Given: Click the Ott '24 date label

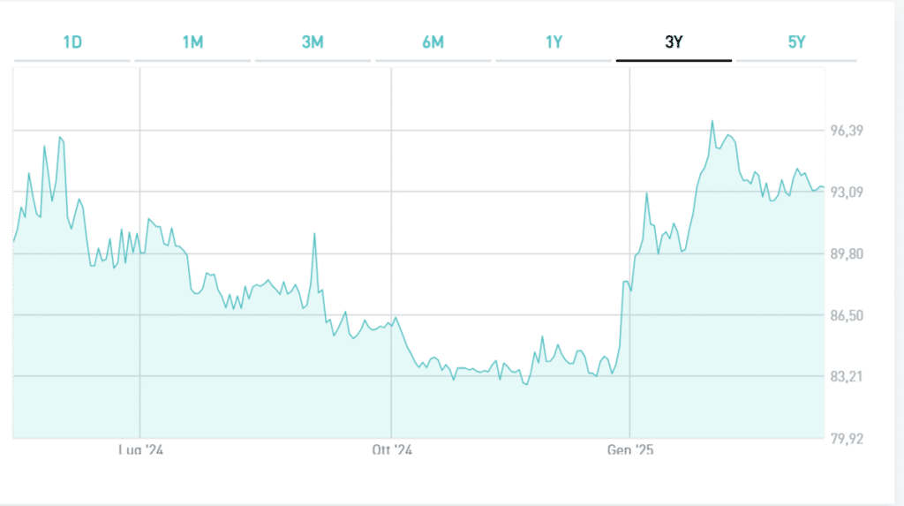Looking at the screenshot, I should 392,450.
